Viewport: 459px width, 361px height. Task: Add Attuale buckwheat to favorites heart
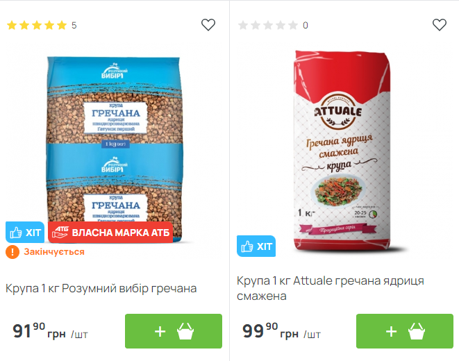click(x=440, y=25)
